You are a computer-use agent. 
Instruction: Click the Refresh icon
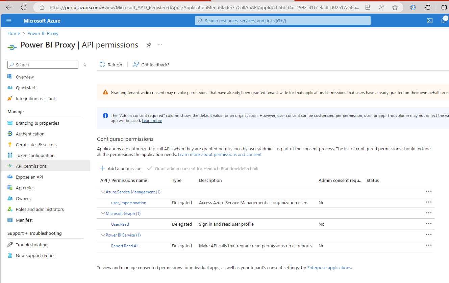pos(102,64)
